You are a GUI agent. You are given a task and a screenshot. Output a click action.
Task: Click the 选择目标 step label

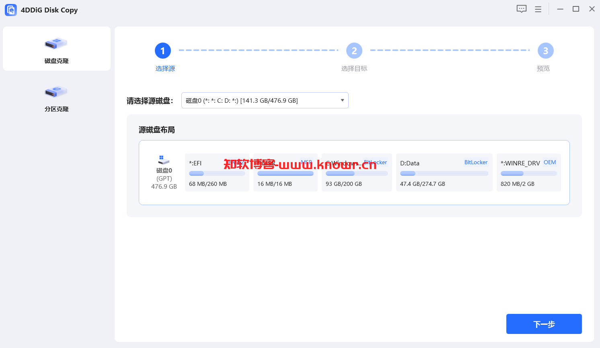354,69
